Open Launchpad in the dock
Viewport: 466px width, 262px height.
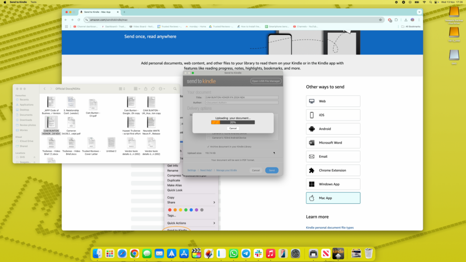110,253
